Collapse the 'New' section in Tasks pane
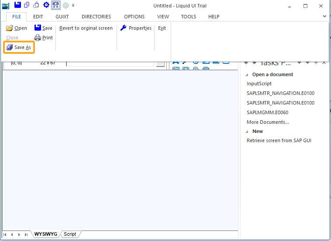The height and width of the screenshot is (241, 331). (247, 132)
